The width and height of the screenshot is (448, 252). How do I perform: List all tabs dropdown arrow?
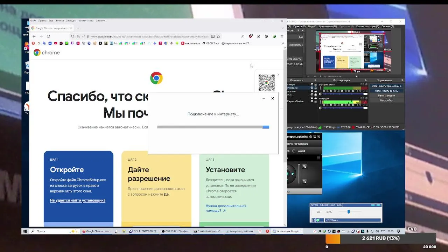coord(282,28)
